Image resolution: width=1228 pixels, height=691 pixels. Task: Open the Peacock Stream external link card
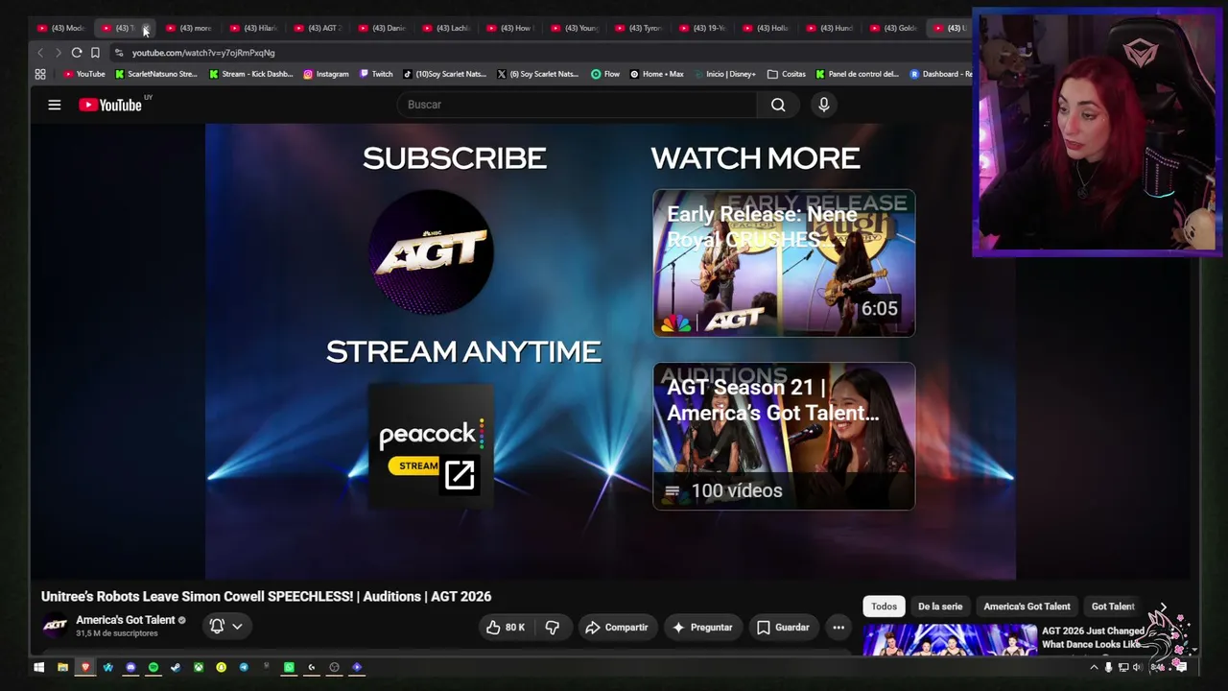[432, 444]
